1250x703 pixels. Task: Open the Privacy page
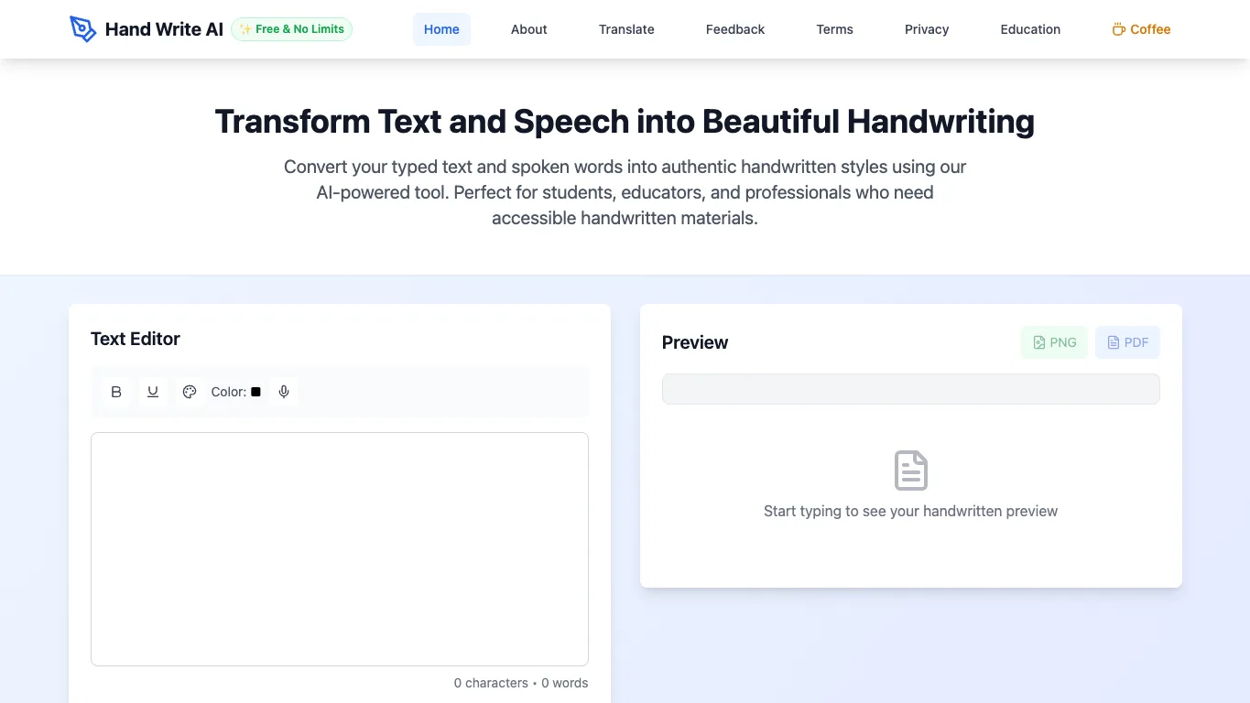tap(927, 29)
